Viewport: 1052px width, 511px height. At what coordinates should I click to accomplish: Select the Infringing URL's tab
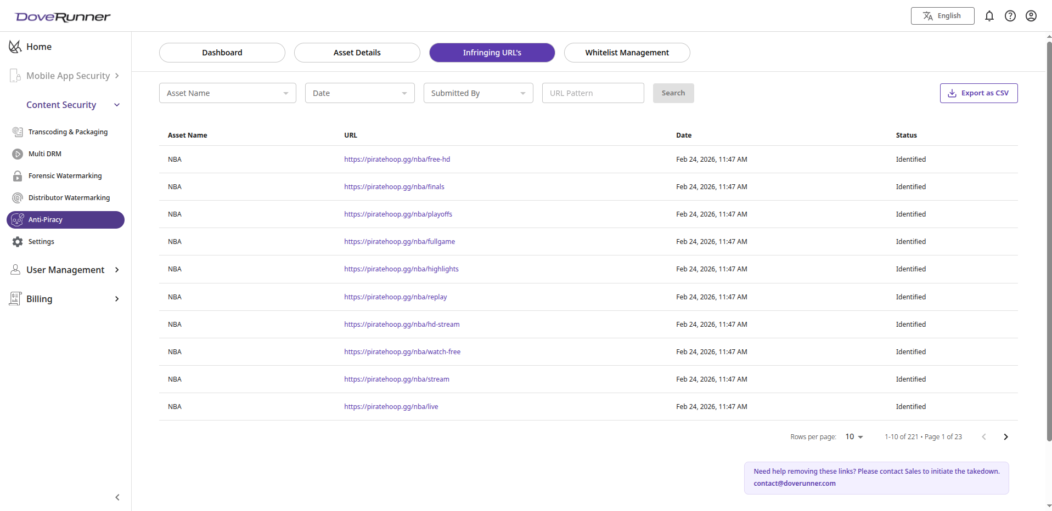tap(492, 53)
